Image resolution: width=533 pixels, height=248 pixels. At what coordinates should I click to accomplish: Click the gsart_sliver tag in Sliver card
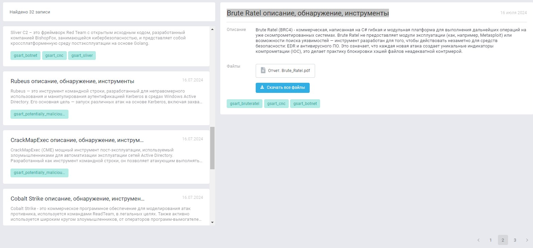pos(82,56)
